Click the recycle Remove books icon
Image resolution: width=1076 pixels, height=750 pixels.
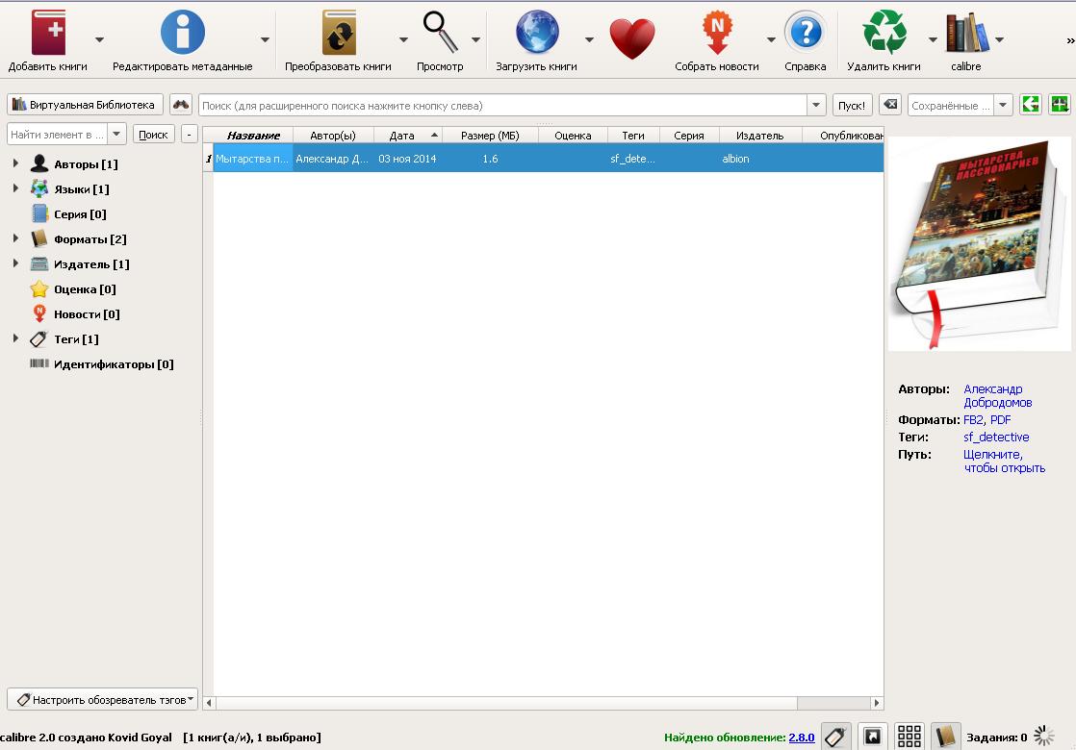pos(884,34)
